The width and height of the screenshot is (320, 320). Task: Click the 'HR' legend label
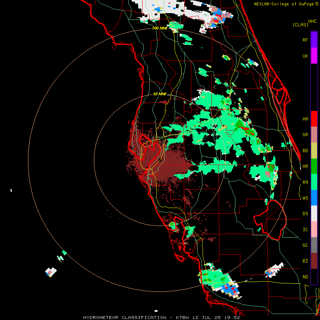(x=305, y=166)
